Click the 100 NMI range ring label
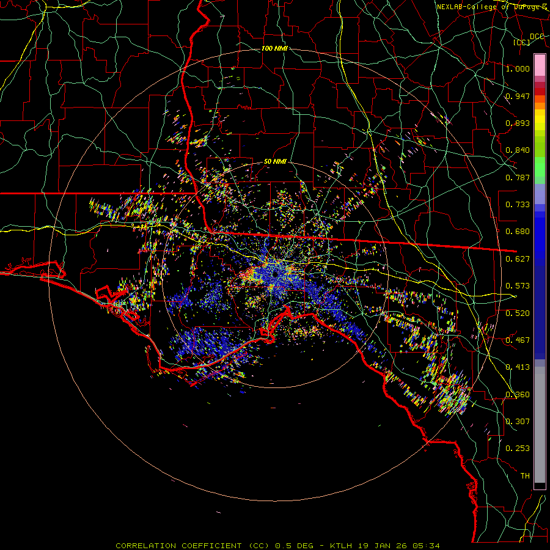Viewport: 550px width, 550px height. (274, 48)
